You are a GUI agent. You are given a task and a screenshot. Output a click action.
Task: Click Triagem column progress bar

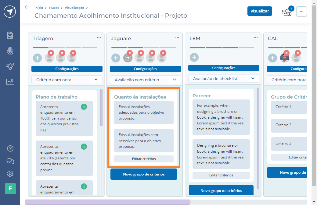click(x=65, y=48)
